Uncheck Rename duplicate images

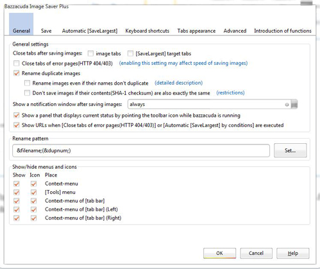coord(16,73)
